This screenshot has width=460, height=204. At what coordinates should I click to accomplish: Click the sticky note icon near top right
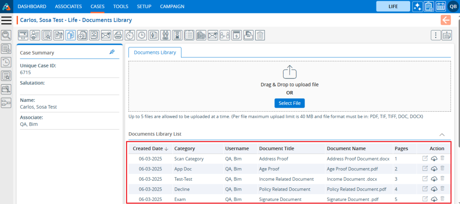pos(446,35)
